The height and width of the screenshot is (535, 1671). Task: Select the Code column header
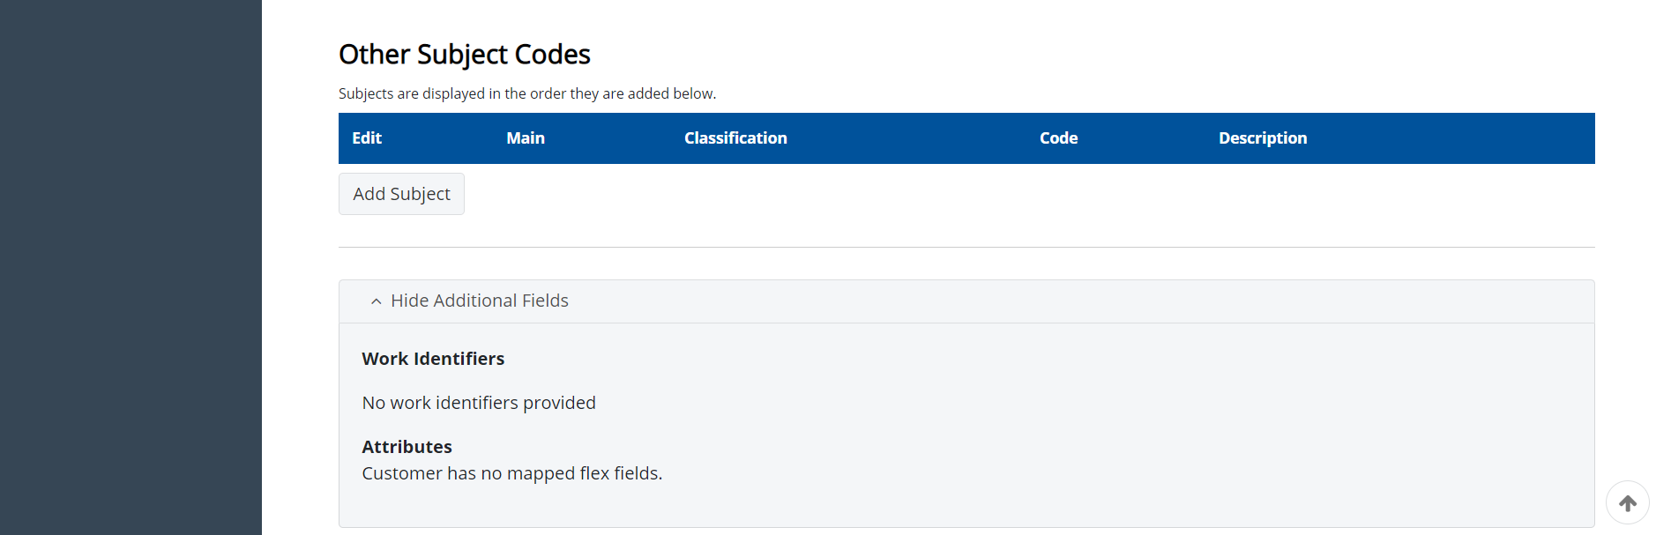coord(1058,138)
